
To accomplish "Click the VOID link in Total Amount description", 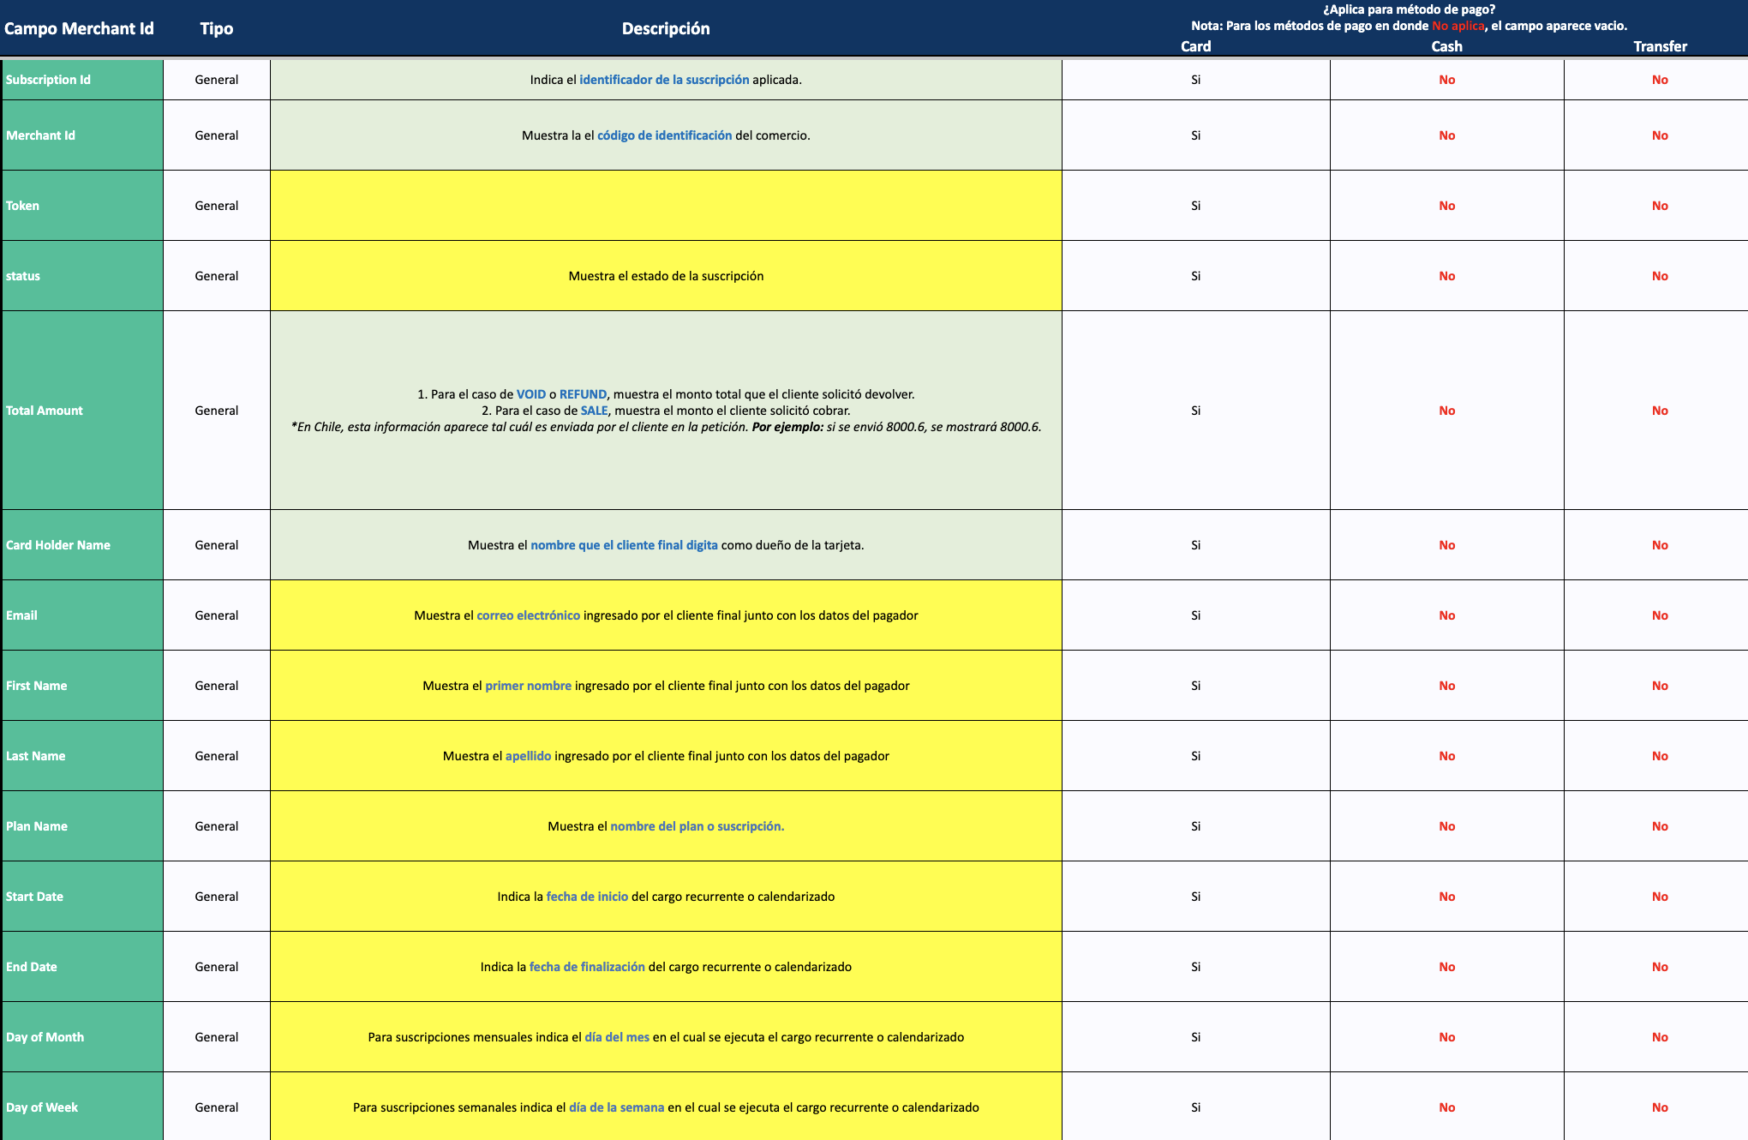I will click(x=529, y=393).
